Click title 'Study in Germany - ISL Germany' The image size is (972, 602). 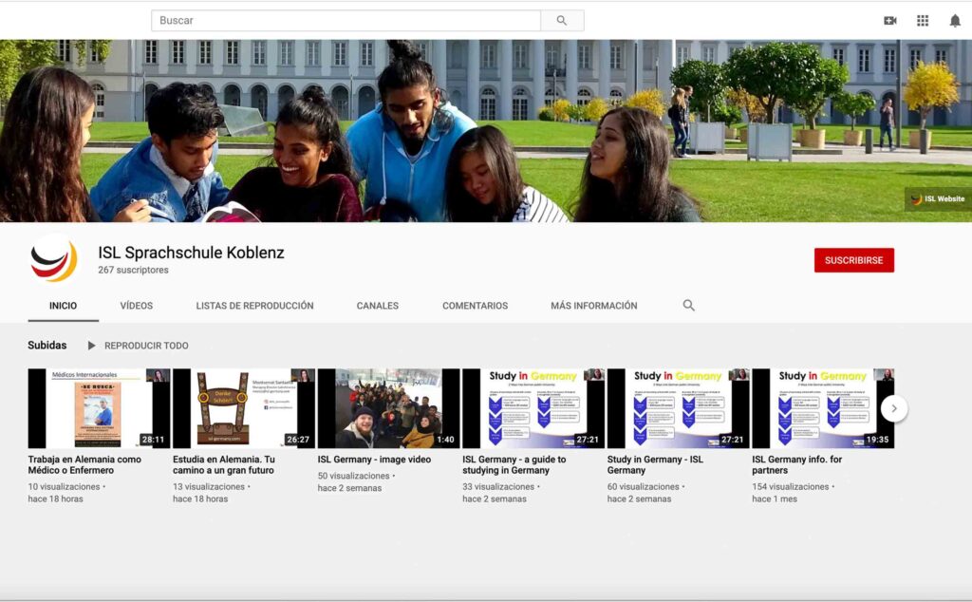coord(655,465)
